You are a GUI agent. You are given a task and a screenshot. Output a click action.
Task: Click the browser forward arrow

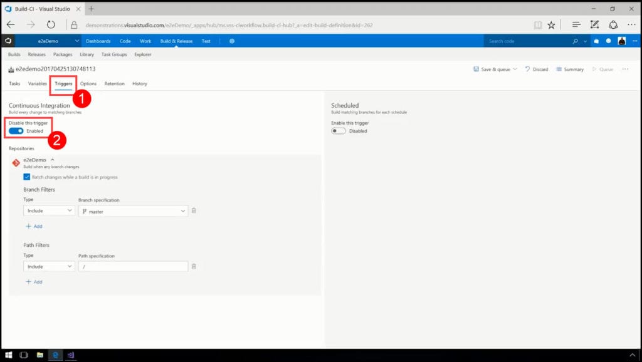31,25
